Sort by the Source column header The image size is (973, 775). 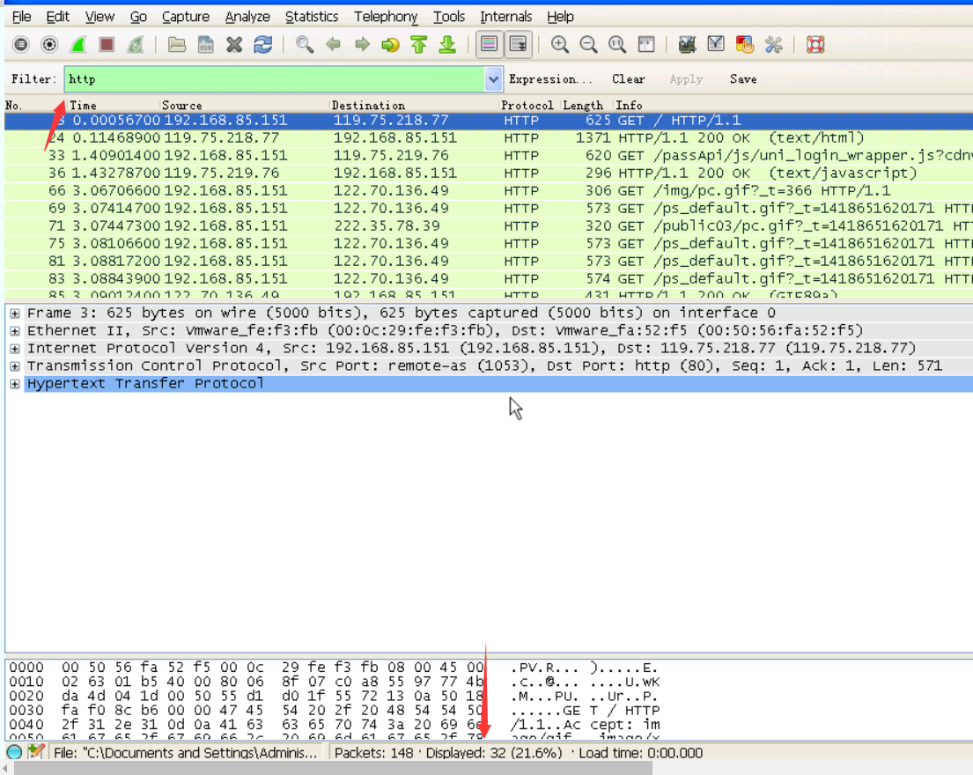click(245, 106)
